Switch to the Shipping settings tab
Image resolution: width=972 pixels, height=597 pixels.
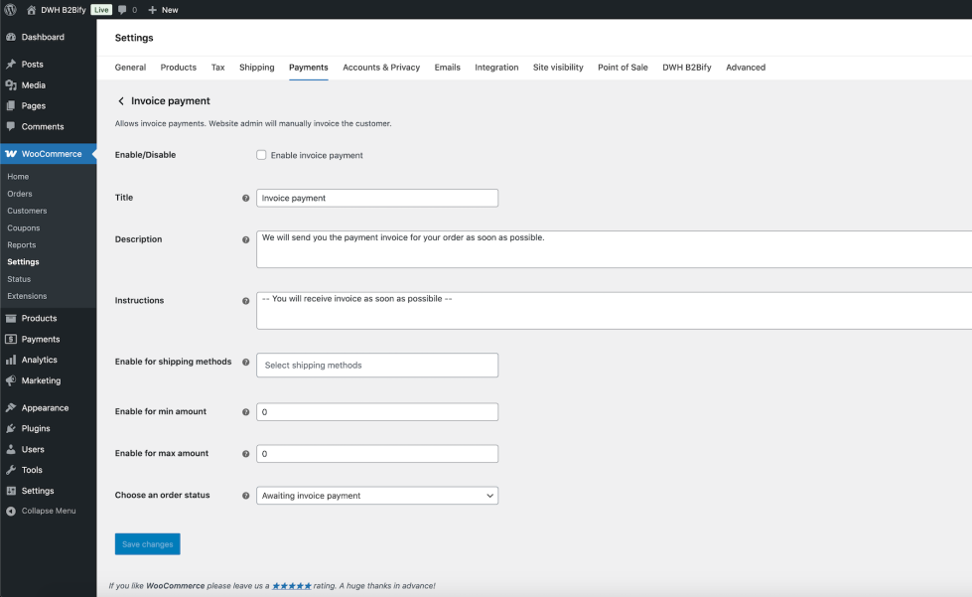click(256, 68)
